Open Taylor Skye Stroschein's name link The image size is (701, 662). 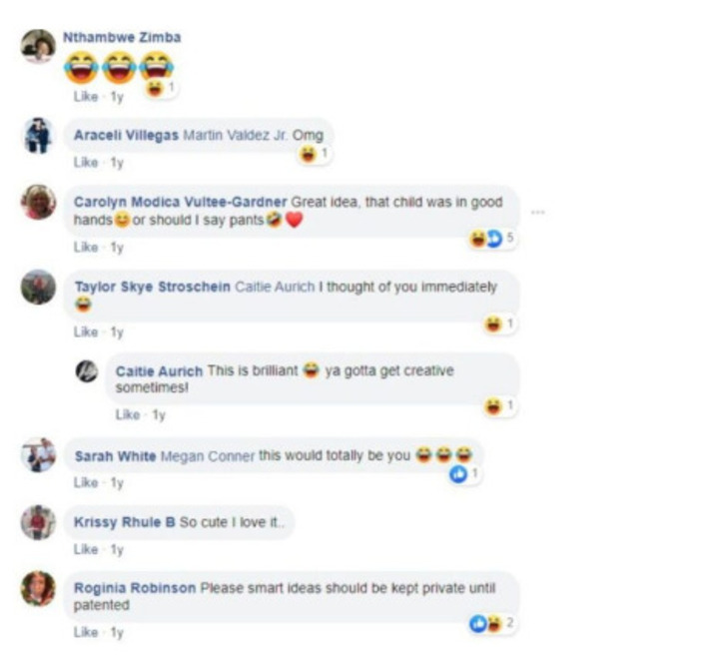(153, 287)
